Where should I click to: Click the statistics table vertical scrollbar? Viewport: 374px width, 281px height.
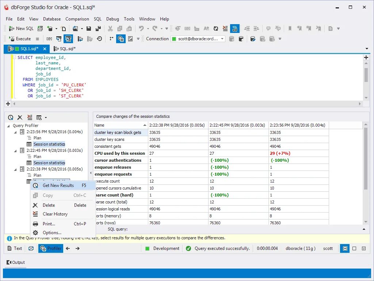click(366, 159)
